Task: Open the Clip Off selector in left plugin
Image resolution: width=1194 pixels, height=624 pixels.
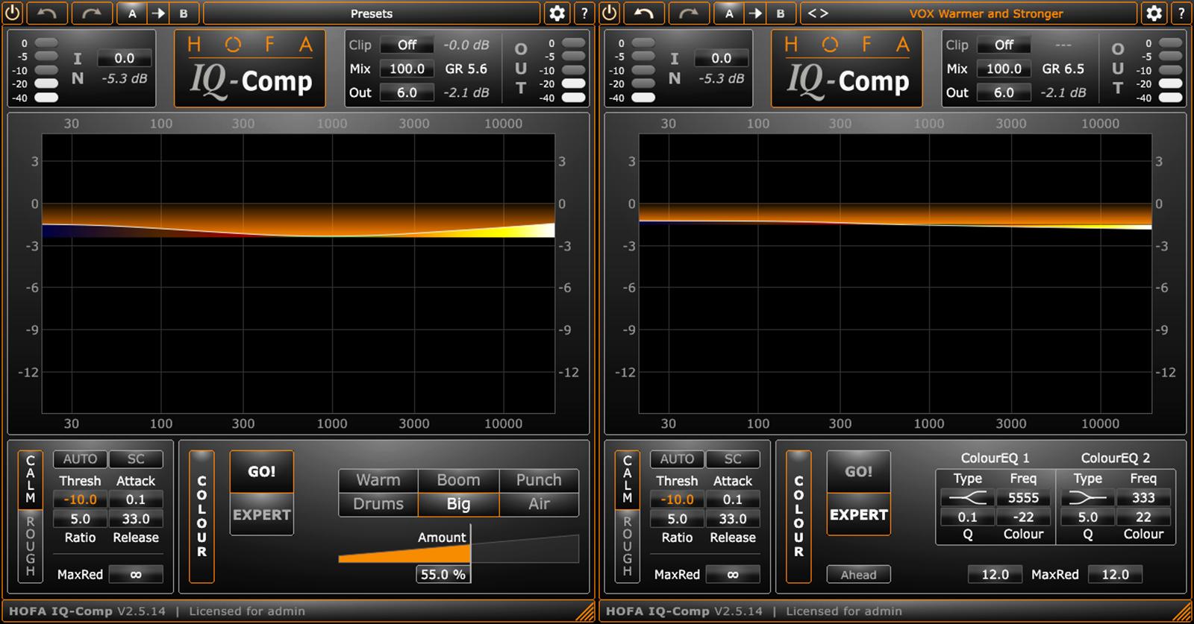Action: 407,45
